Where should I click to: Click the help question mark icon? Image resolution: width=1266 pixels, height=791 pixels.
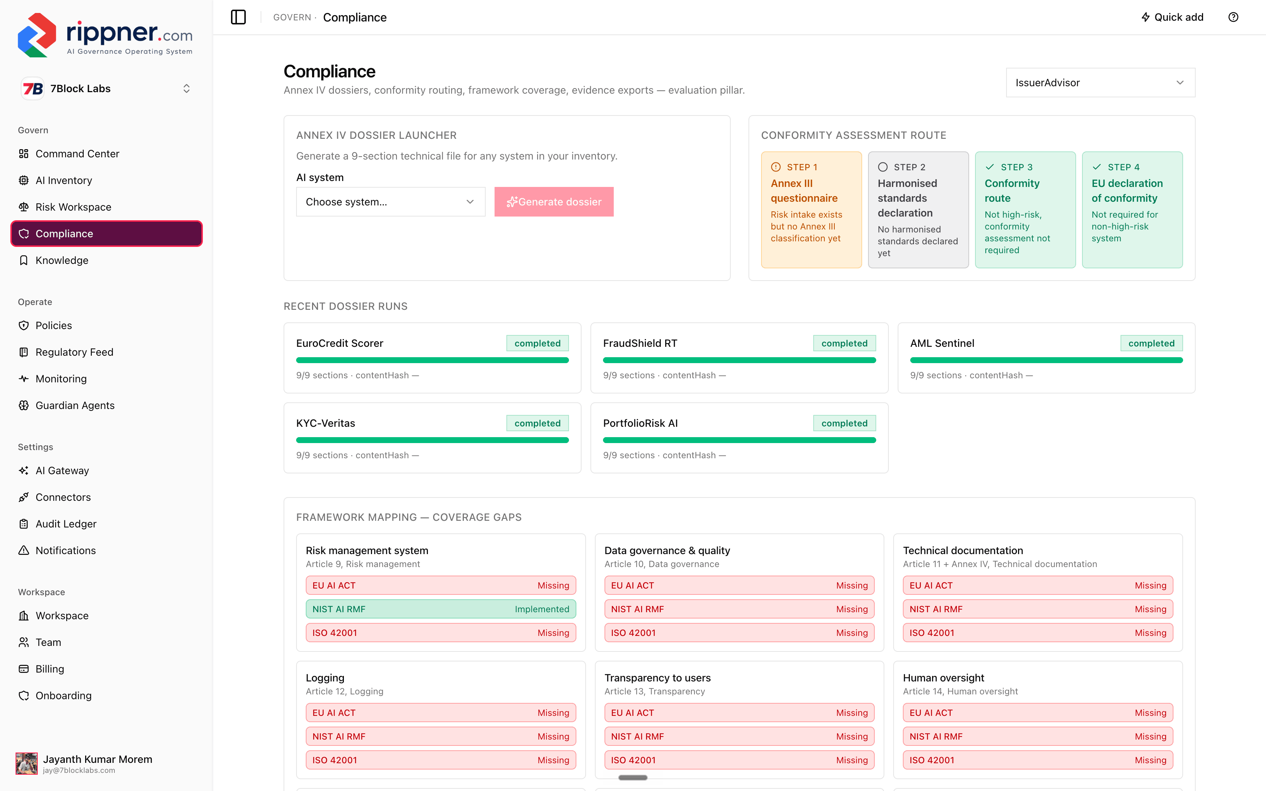[1233, 17]
